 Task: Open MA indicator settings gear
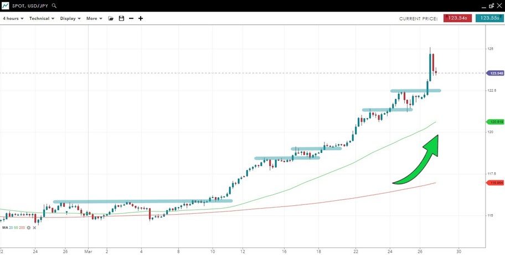[29, 227]
